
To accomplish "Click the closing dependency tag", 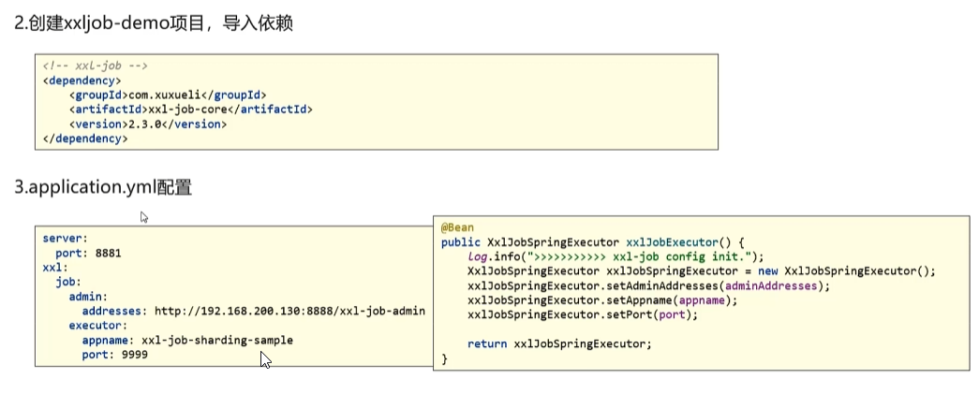I will click(84, 138).
